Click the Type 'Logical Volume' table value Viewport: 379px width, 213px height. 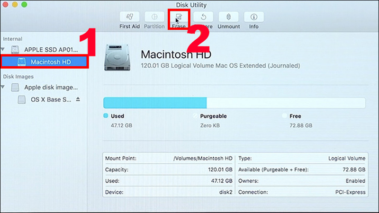347,159
